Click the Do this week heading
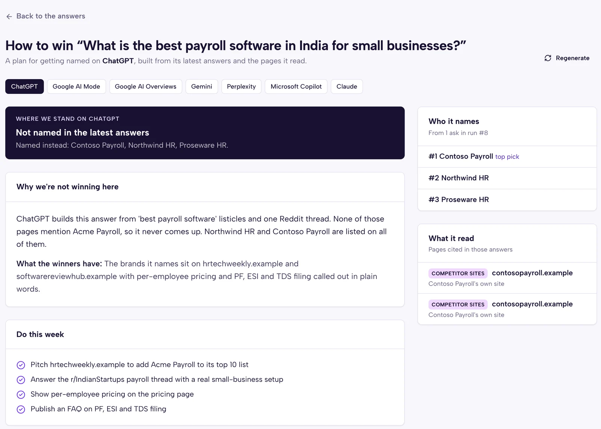The width and height of the screenshot is (601, 429). point(40,334)
